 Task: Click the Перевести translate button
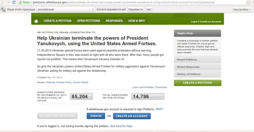pyautogui.click(x=136, y=9)
